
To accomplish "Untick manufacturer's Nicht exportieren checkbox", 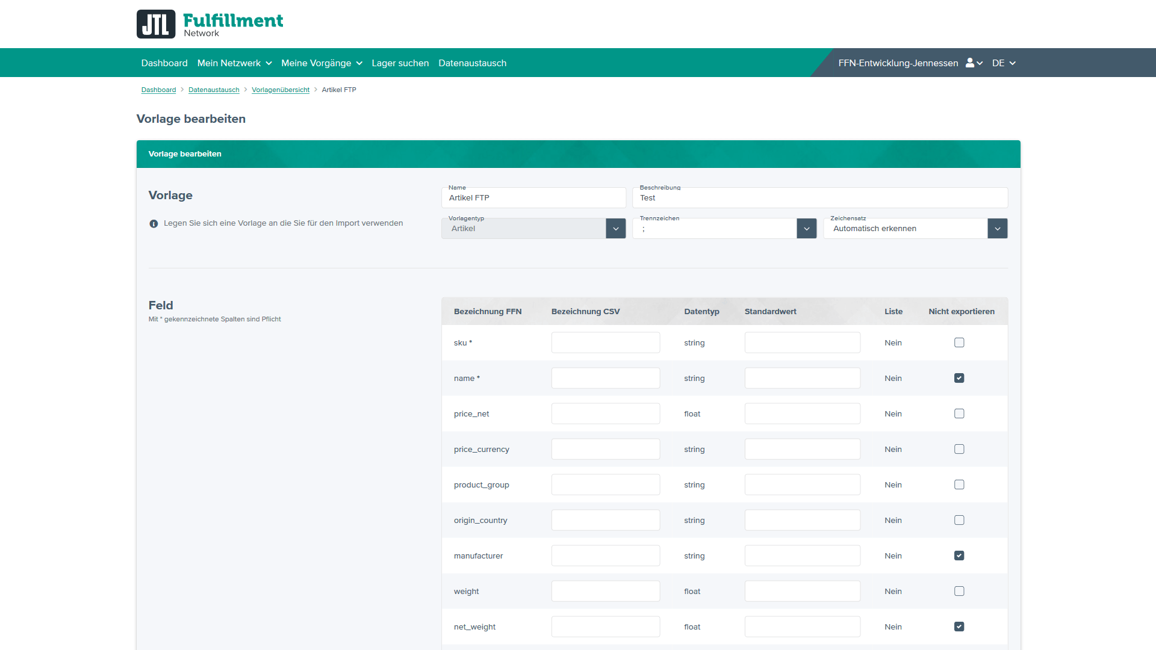I will tap(959, 556).
